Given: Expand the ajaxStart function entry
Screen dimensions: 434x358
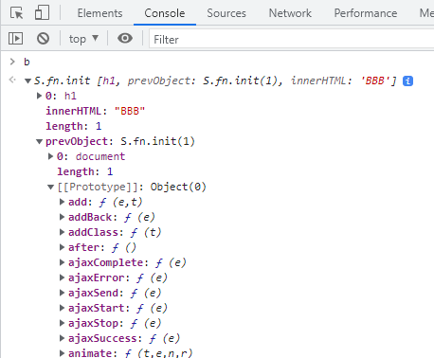Looking at the screenshot, I should click(x=62, y=308).
